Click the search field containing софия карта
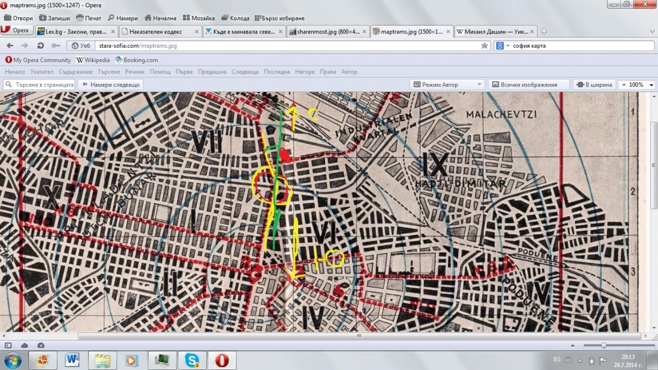 click(582, 45)
